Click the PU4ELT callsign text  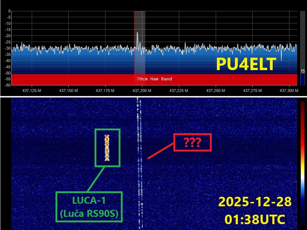click(x=245, y=64)
